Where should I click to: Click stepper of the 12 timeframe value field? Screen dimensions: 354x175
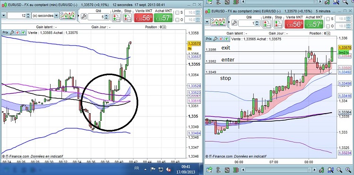28,16
